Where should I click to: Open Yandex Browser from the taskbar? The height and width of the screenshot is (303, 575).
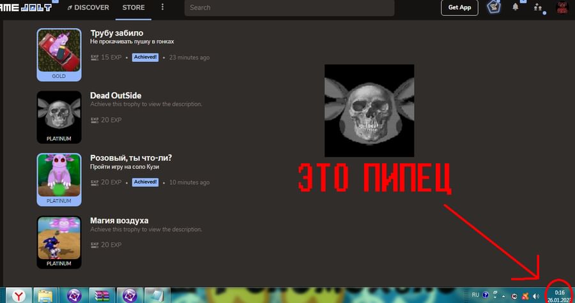pos(19,295)
